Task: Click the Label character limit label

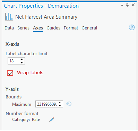Action: (x=26, y=53)
